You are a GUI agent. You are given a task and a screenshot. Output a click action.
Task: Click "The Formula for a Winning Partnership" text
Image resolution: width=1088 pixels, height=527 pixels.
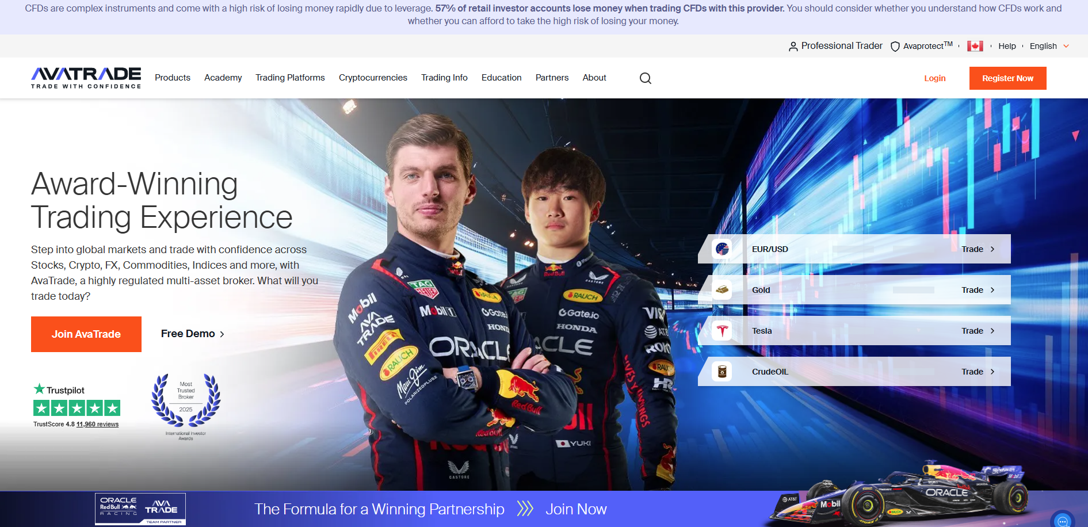click(379, 509)
